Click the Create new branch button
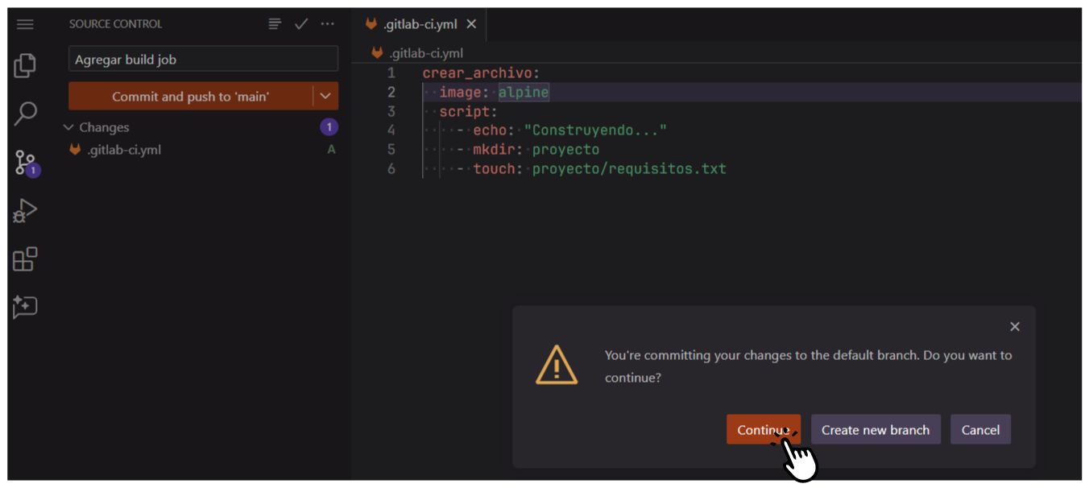Screen dimensions: 1089x488 click(875, 429)
